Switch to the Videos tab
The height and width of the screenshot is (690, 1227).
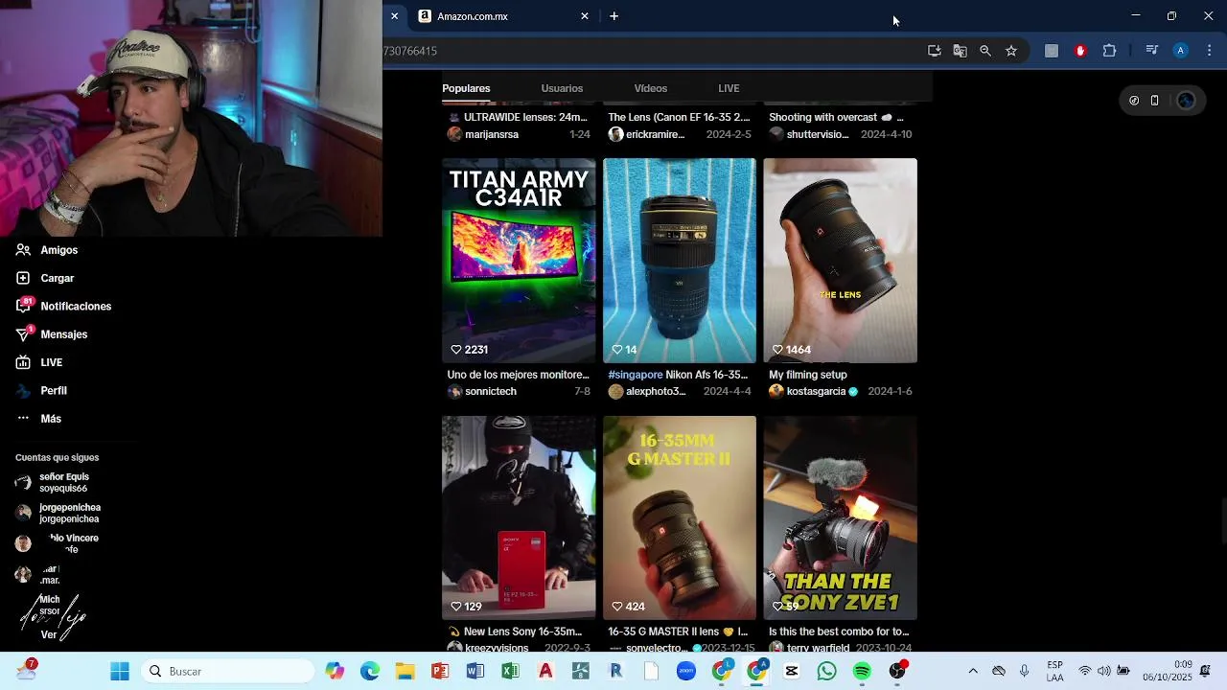tap(650, 88)
